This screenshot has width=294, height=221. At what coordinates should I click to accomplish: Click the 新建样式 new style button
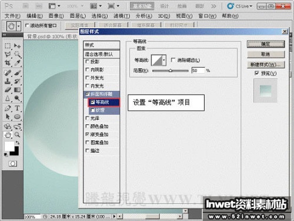coord(266,64)
